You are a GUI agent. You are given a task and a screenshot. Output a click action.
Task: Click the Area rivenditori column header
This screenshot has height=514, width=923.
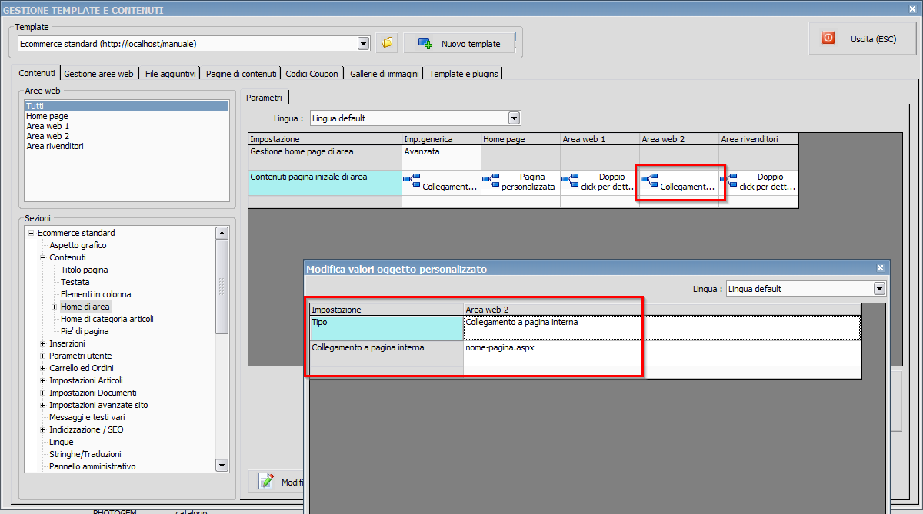click(x=758, y=139)
